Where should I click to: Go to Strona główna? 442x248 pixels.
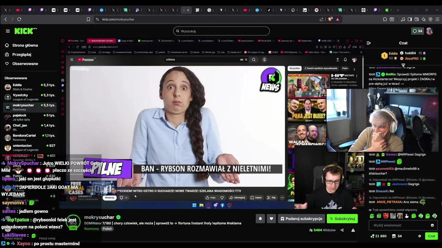coord(21,45)
